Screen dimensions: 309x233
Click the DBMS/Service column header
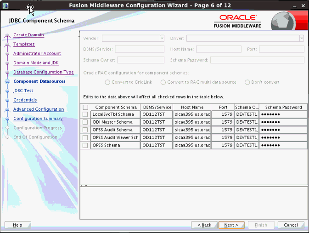point(157,108)
